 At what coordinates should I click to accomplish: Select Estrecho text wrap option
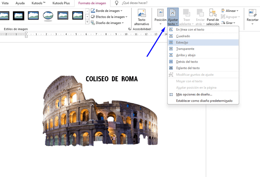182,42
